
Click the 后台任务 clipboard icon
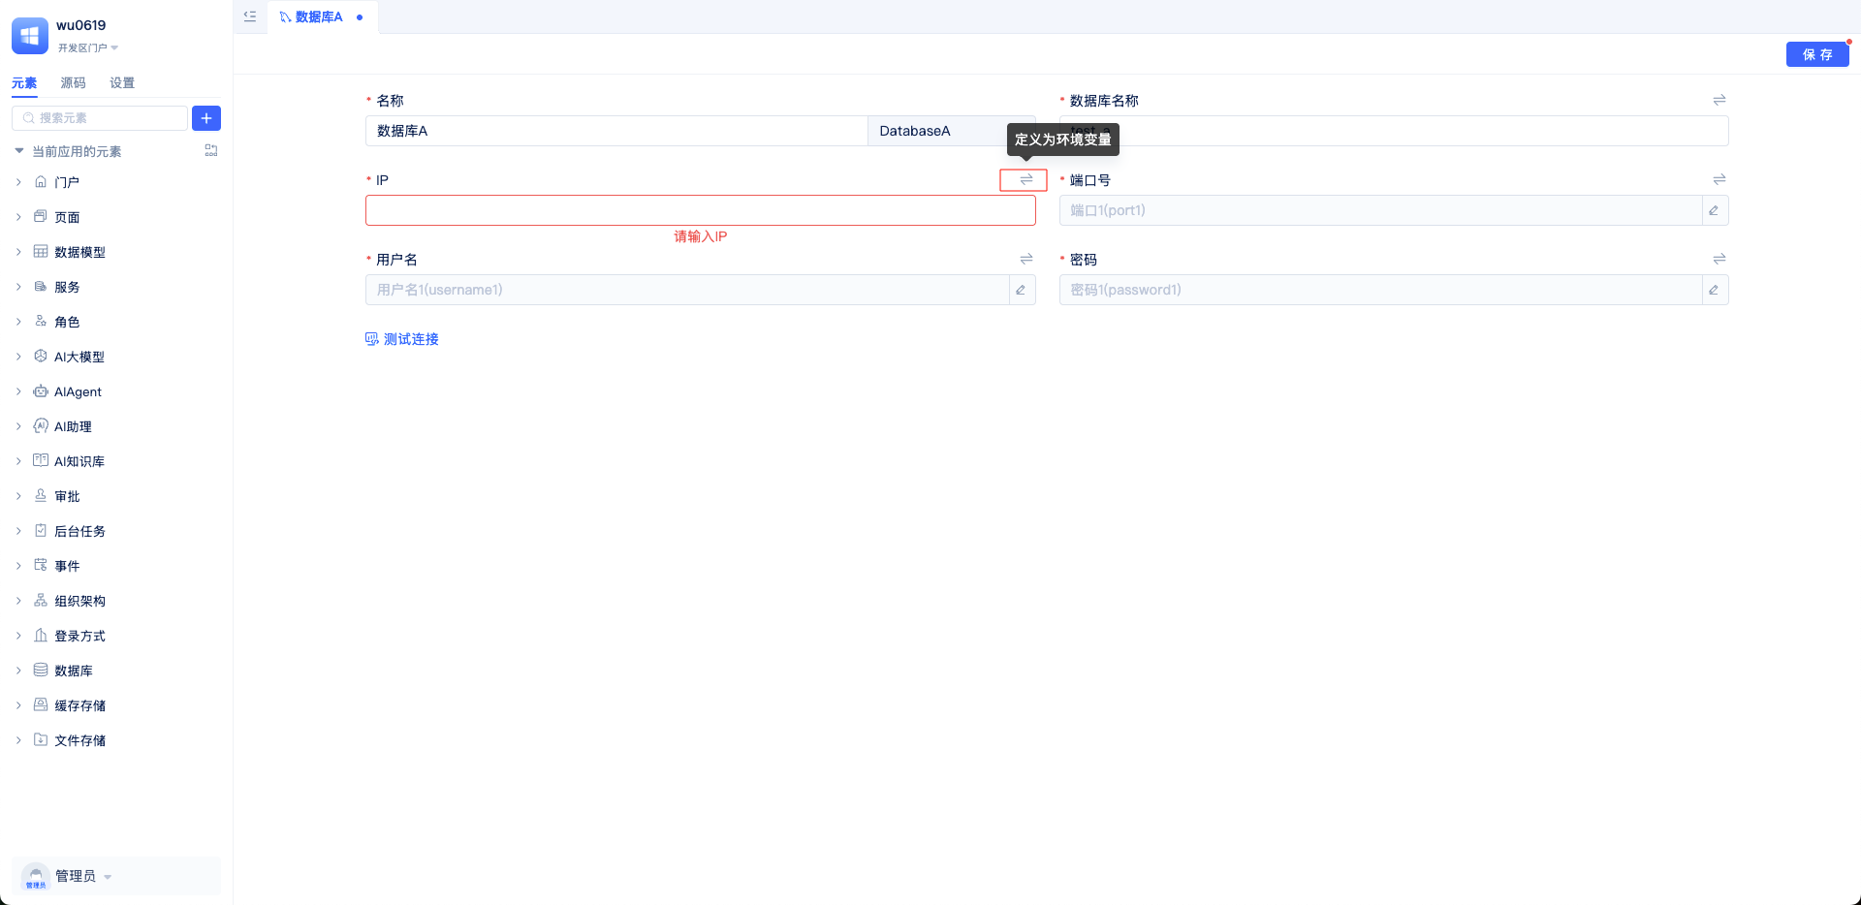[41, 530]
